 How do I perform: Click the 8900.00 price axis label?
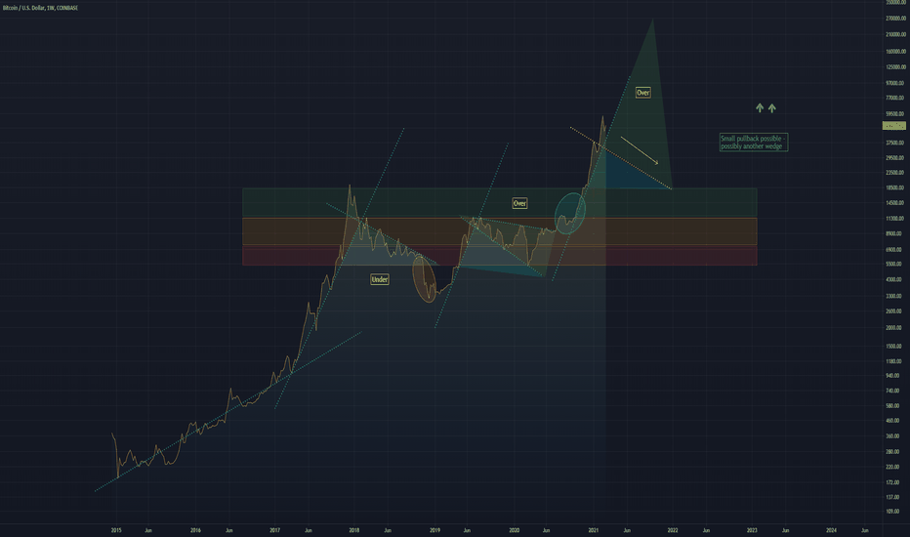pyautogui.click(x=895, y=234)
